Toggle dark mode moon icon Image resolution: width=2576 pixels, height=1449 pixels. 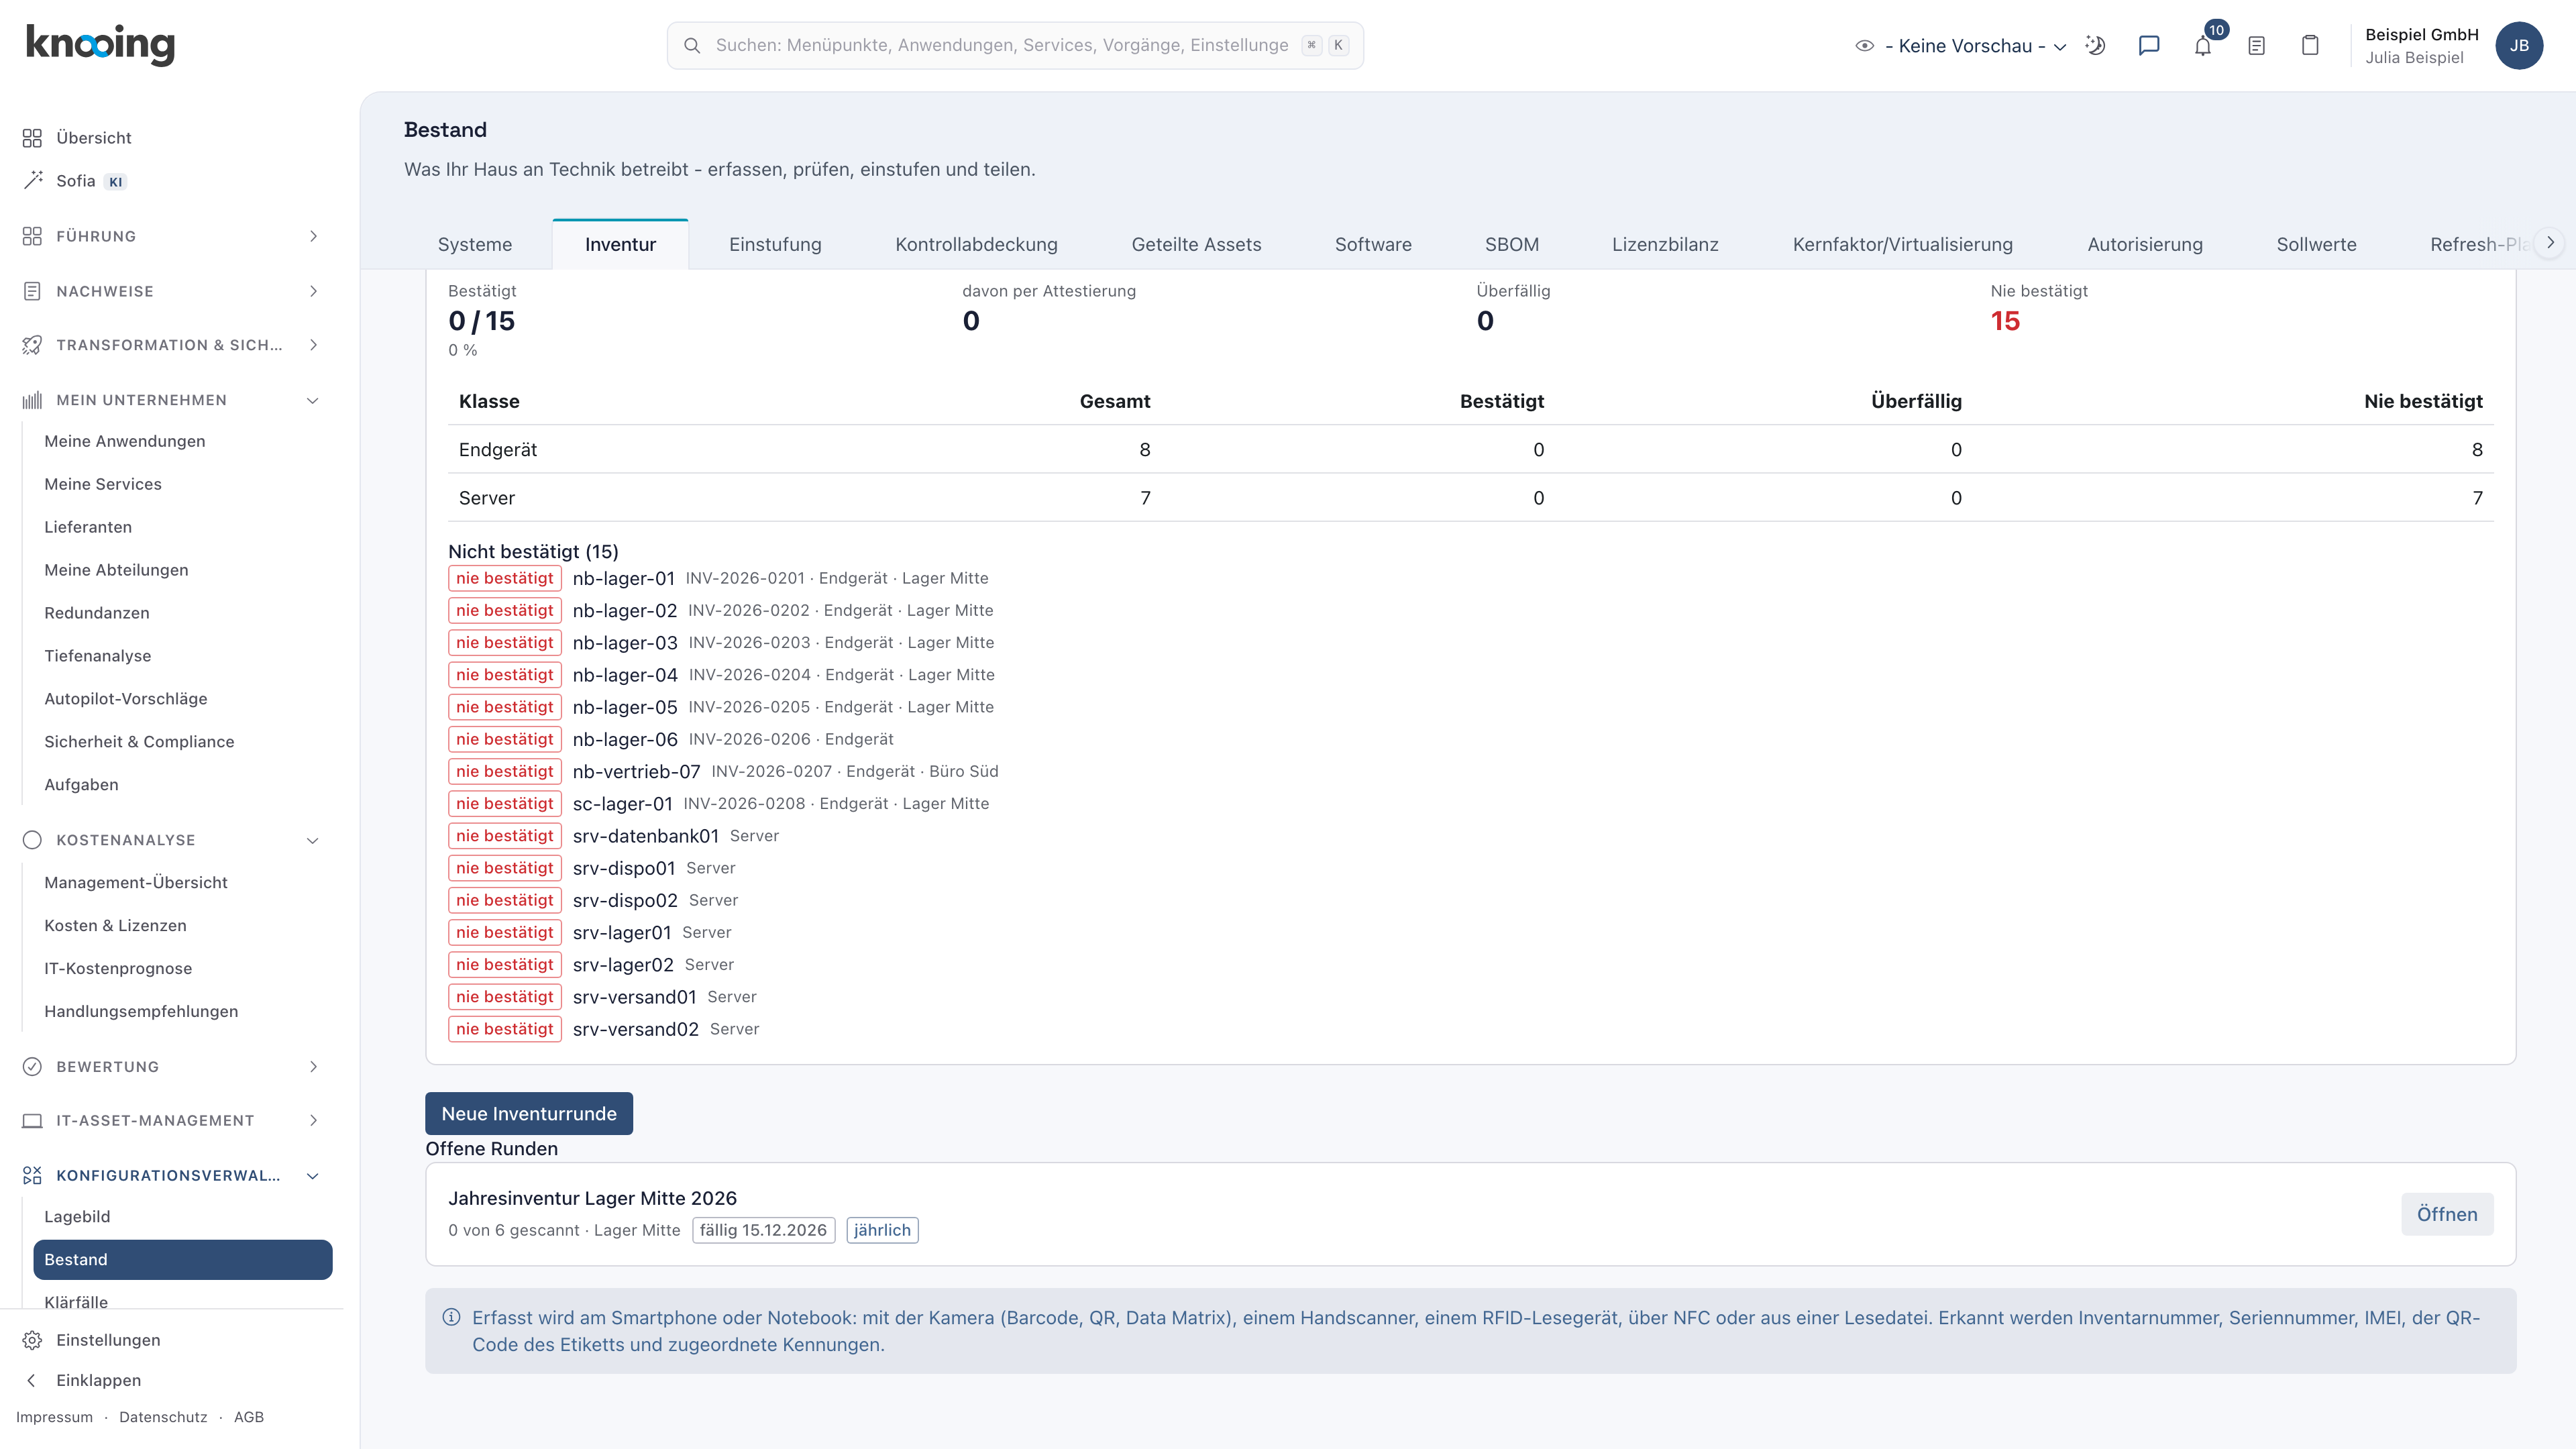point(2095,46)
